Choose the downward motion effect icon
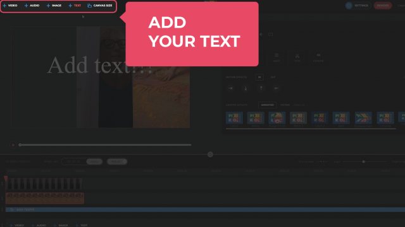The height and width of the screenshot is (227, 405). click(246, 88)
